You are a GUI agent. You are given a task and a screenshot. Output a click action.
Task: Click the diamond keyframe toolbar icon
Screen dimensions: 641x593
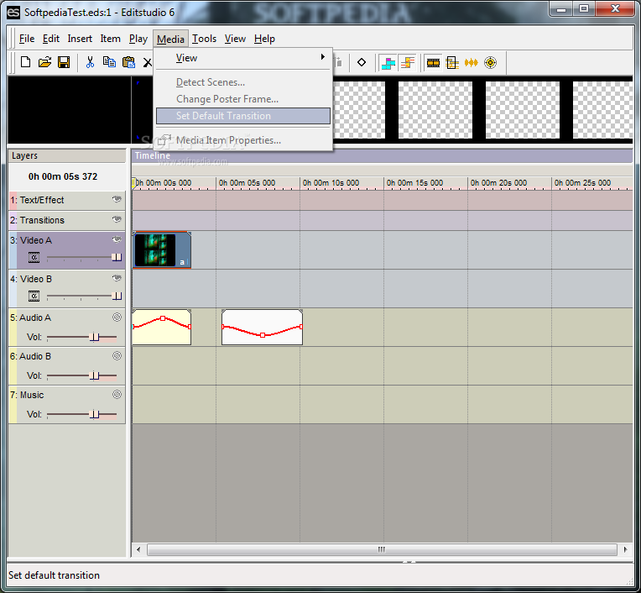pos(362,63)
